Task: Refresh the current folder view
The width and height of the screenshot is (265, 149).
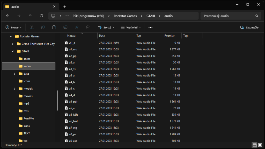Action: click(x=41, y=16)
